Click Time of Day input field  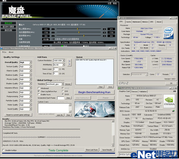click(x=55, y=73)
